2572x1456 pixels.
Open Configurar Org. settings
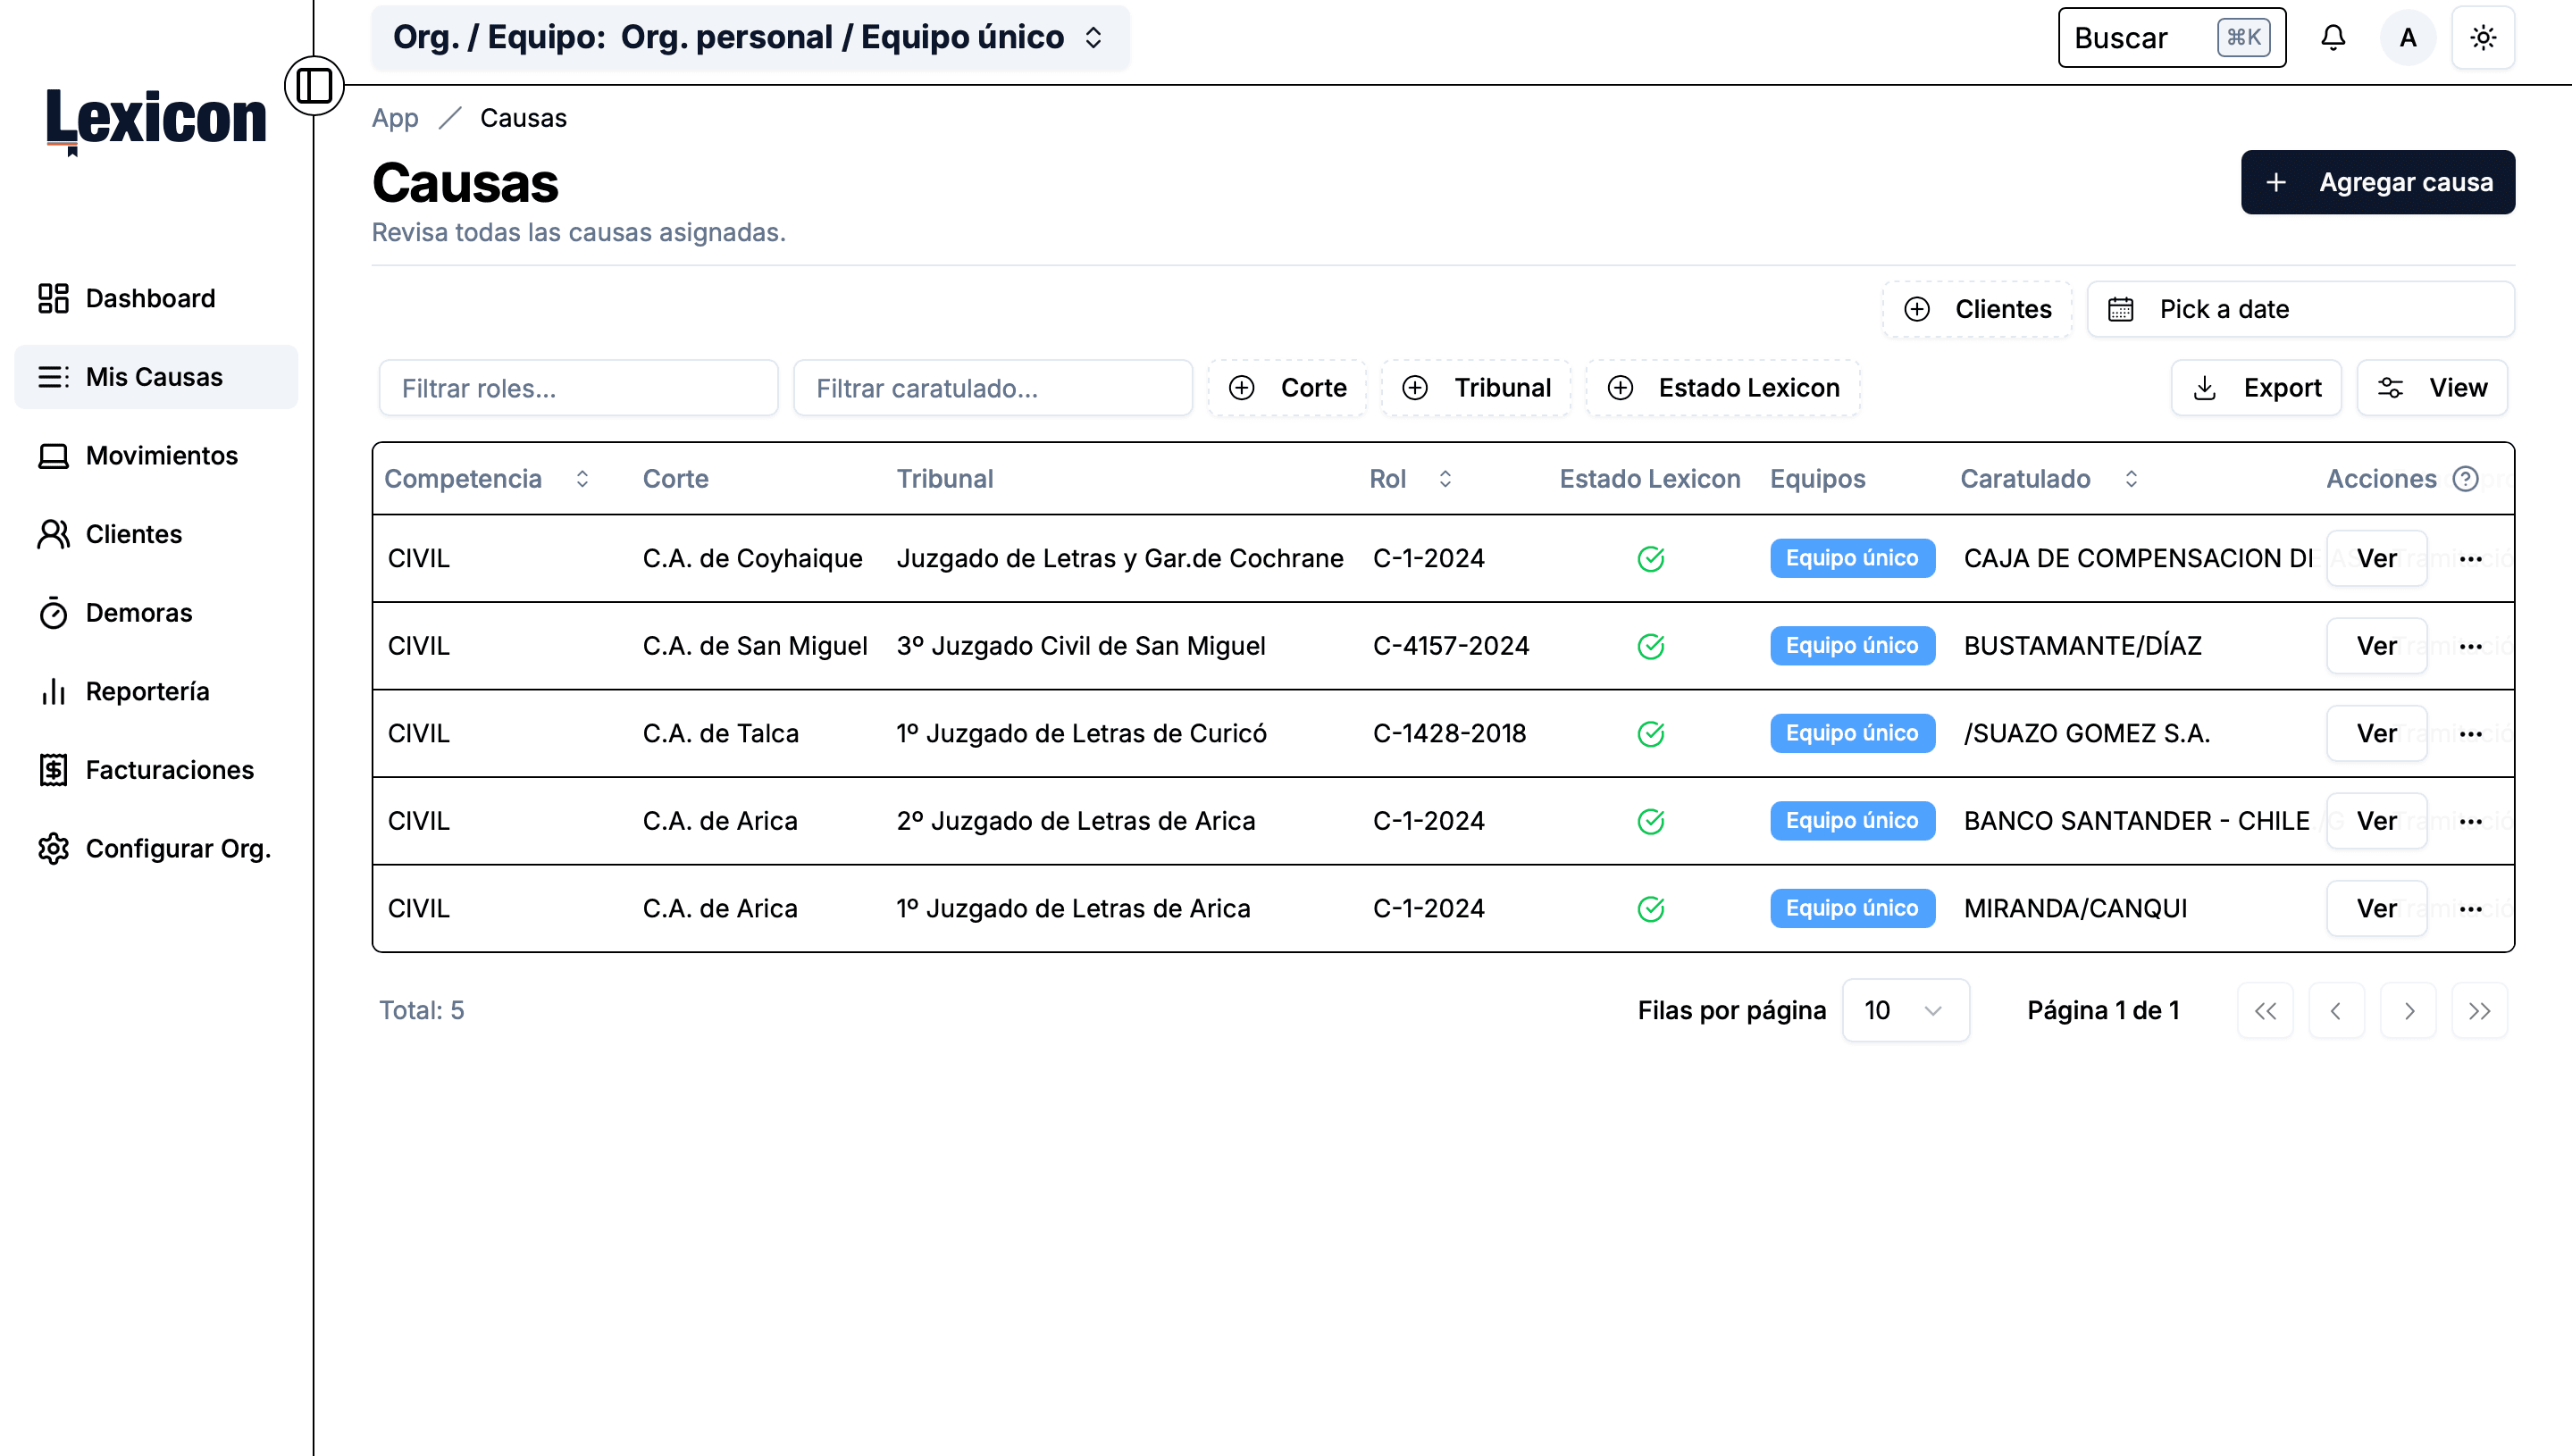click(x=177, y=848)
